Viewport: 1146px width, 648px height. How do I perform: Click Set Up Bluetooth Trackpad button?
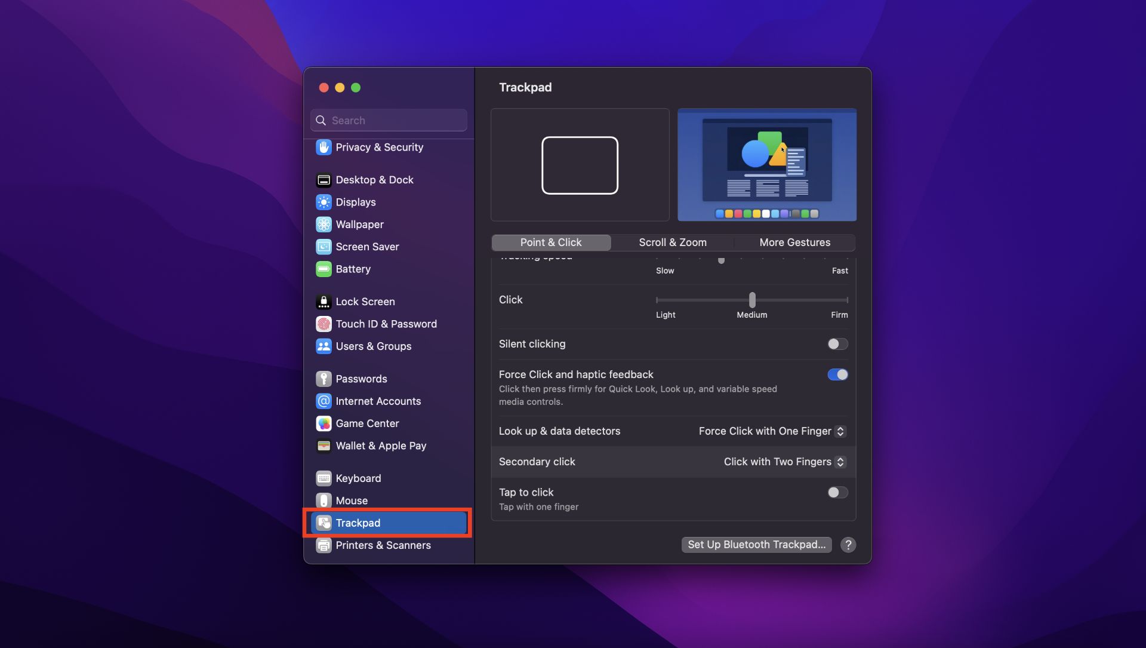pyautogui.click(x=756, y=544)
